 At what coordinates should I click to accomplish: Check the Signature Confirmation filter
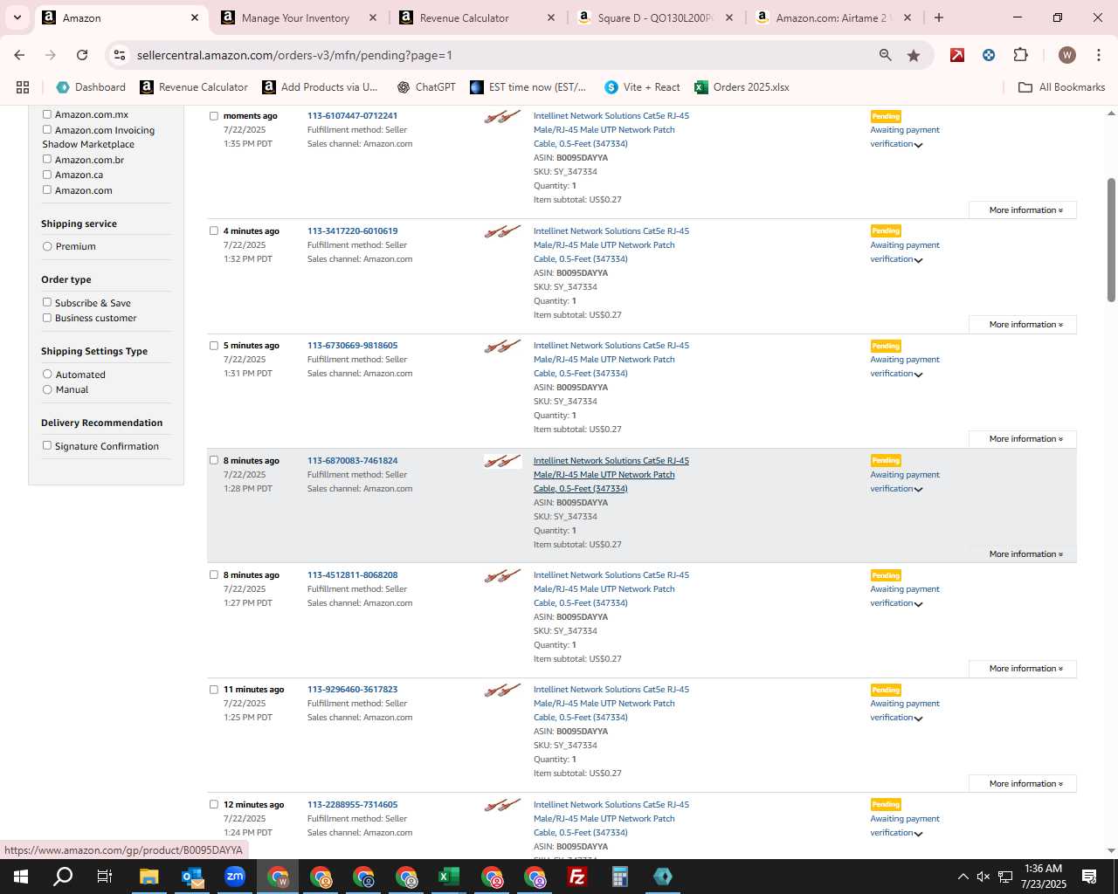tap(47, 445)
